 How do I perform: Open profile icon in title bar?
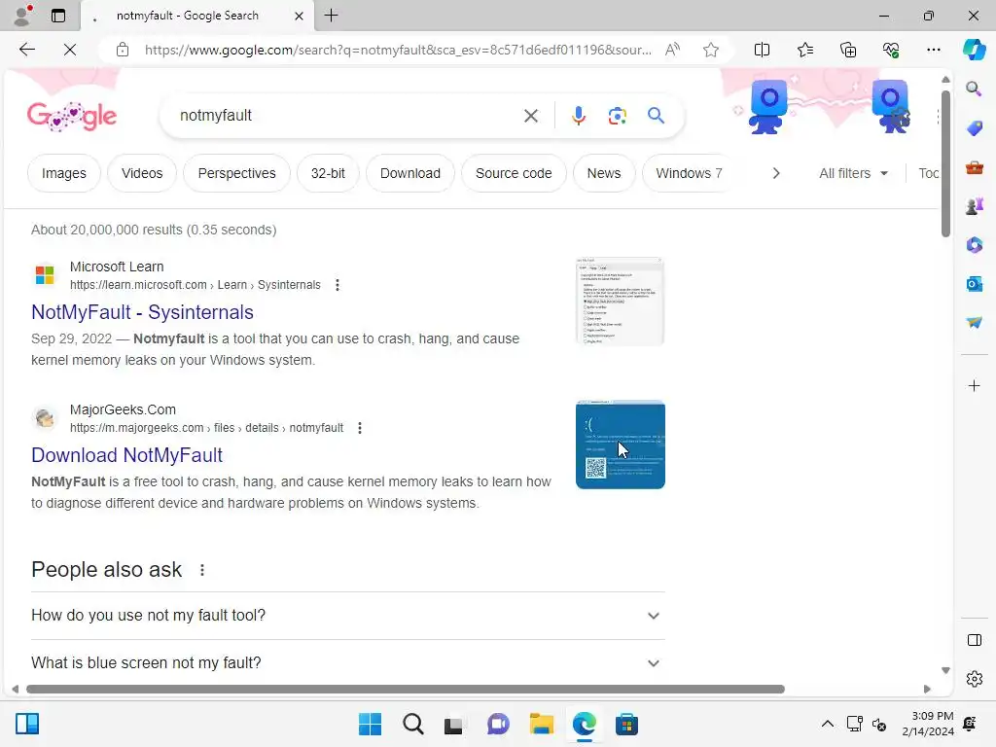pos(22,16)
